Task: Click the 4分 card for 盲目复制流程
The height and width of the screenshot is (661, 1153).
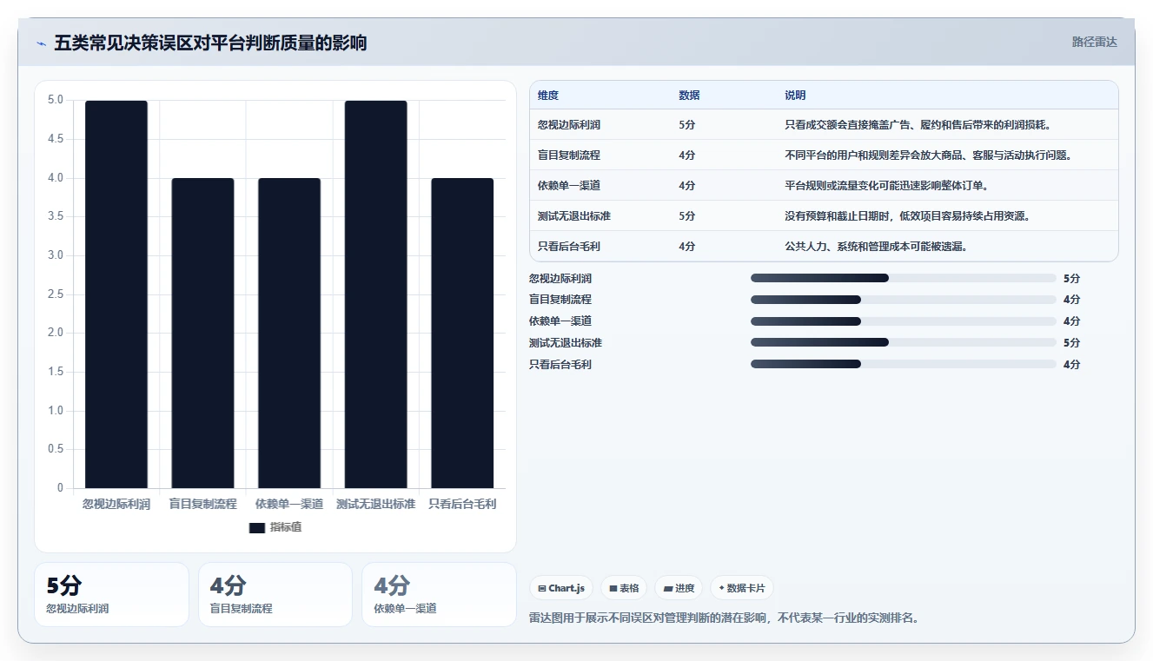Action: [275, 594]
